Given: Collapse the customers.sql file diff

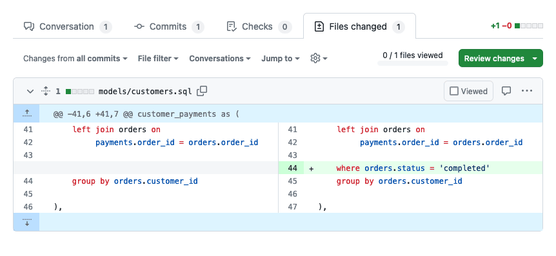Looking at the screenshot, I should (30, 92).
